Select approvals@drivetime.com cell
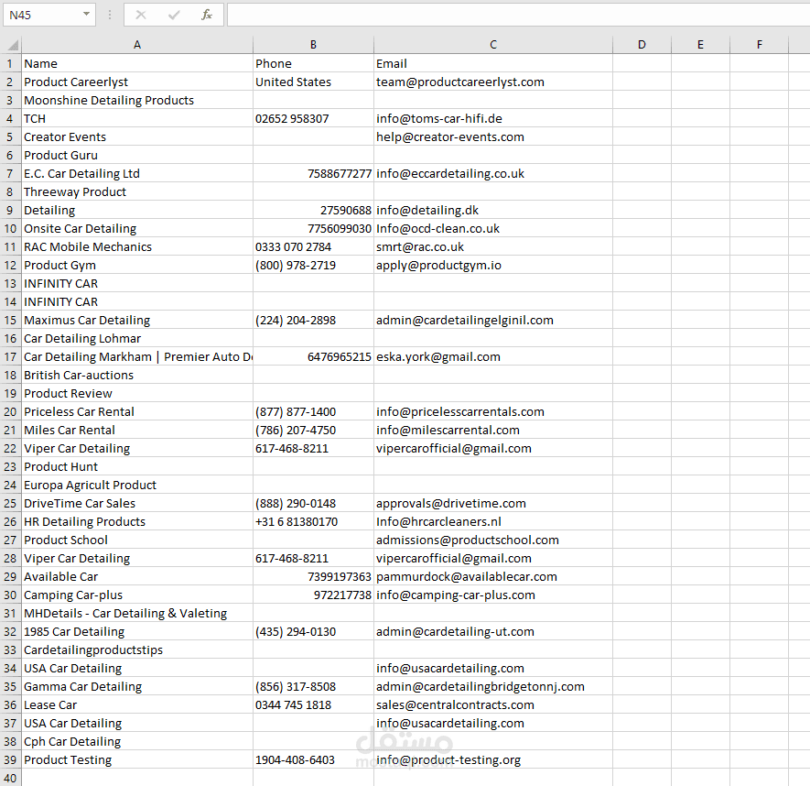 click(x=492, y=503)
